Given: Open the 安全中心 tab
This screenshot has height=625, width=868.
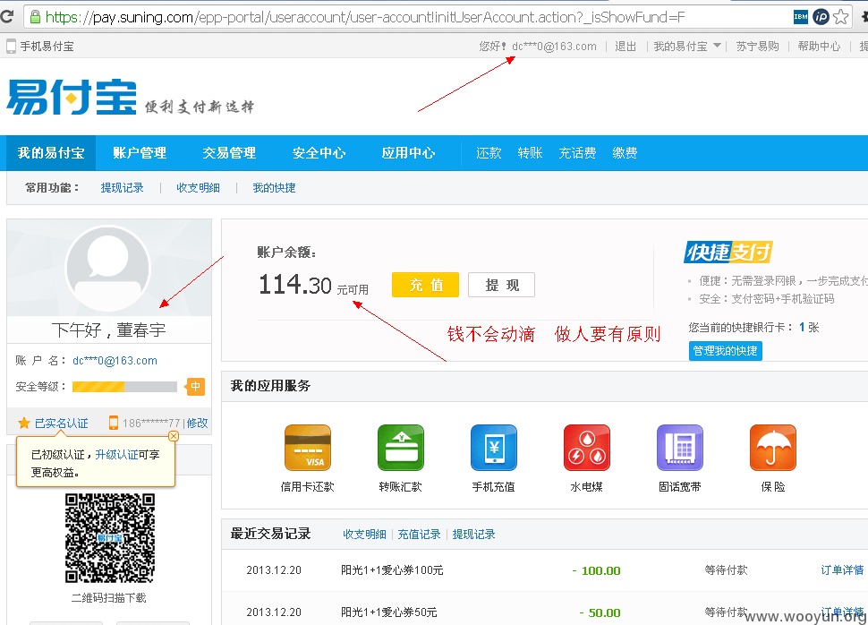Looking at the screenshot, I should [319, 153].
